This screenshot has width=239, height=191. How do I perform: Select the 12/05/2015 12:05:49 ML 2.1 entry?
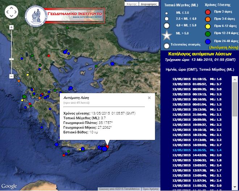[197, 175]
